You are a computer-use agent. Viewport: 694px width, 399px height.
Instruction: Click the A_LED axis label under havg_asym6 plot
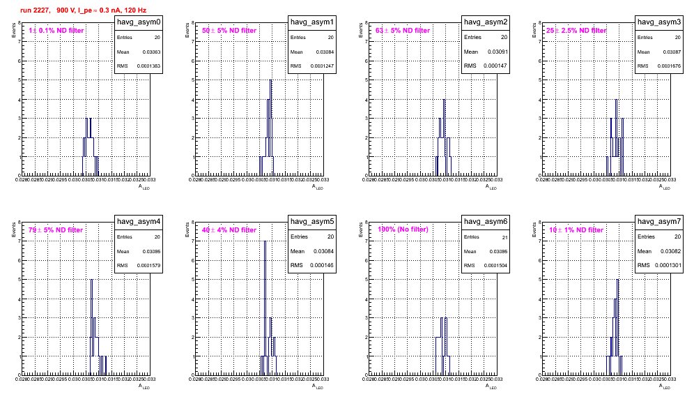[491, 386]
